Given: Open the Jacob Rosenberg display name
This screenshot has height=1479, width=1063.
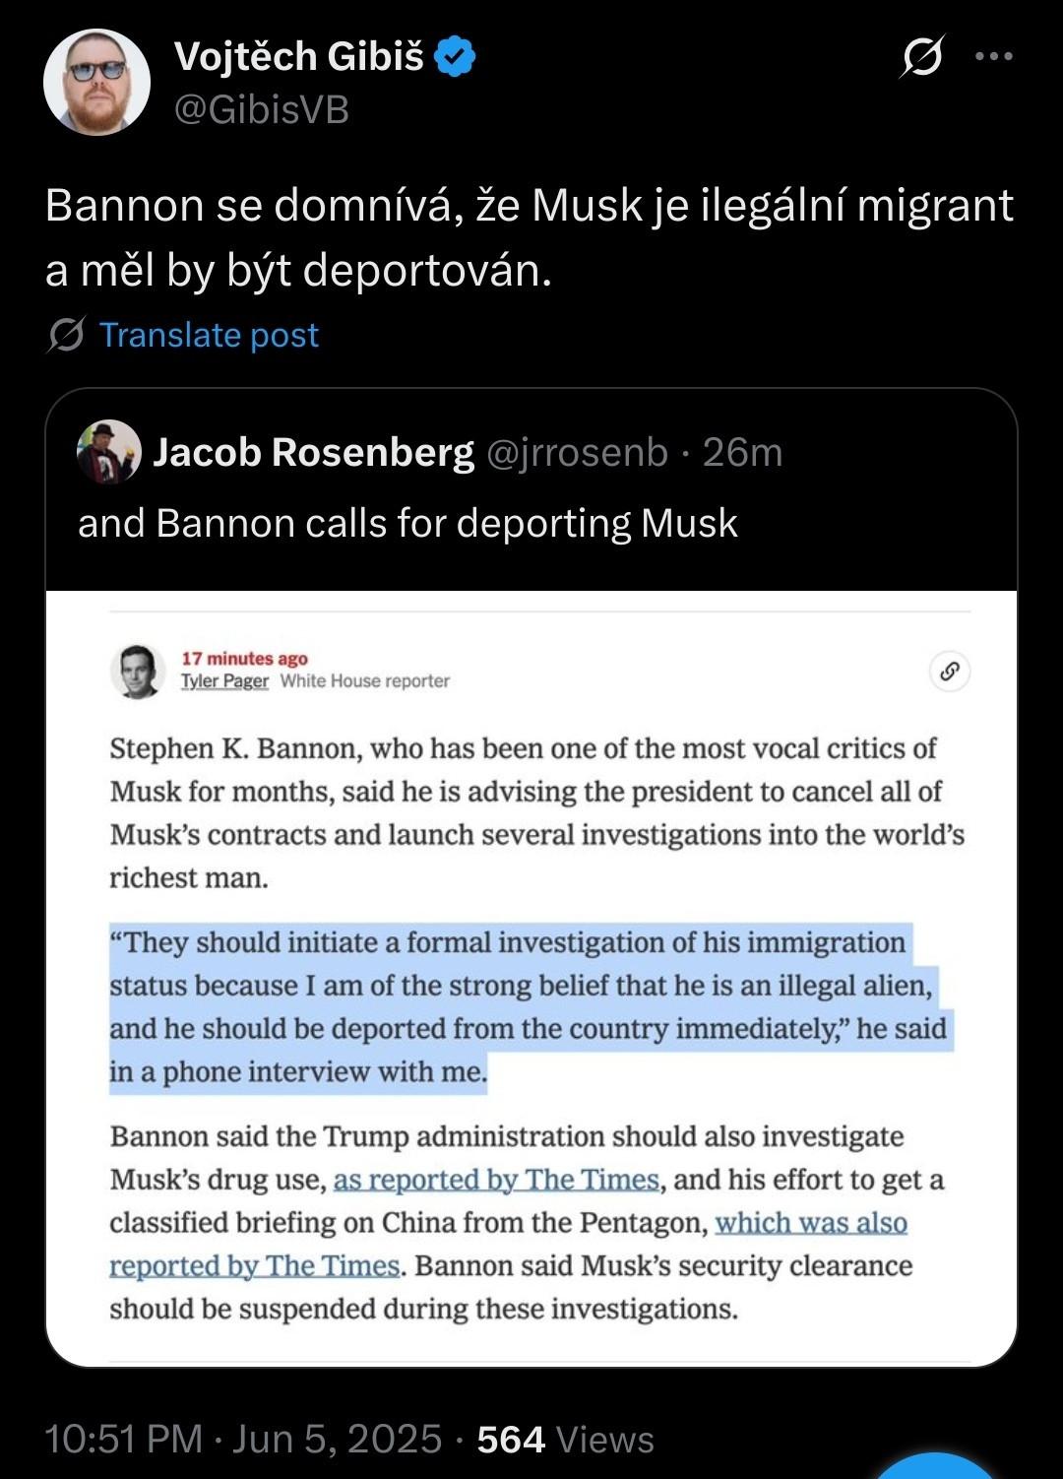Looking at the screenshot, I should tap(313, 452).
